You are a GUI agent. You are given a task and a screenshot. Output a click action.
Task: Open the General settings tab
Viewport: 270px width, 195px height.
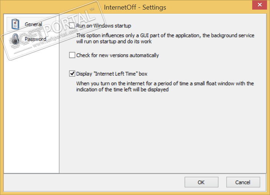(33, 24)
